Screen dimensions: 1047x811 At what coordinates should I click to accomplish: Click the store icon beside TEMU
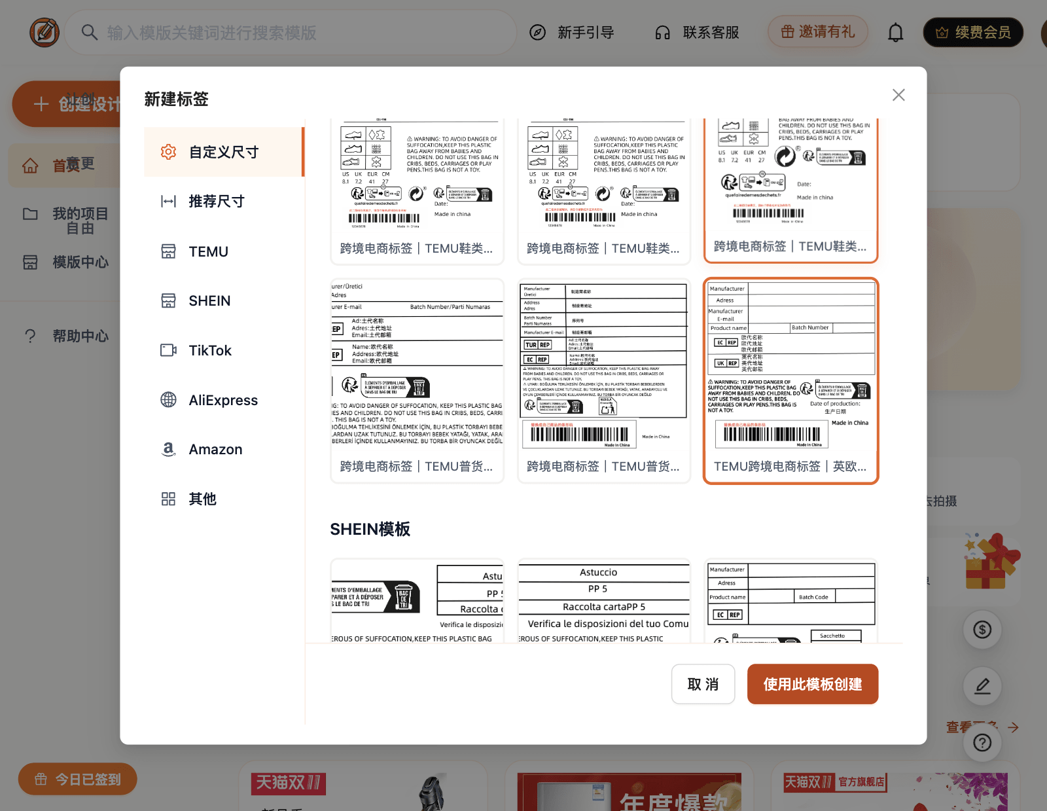(x=168, y=251)
